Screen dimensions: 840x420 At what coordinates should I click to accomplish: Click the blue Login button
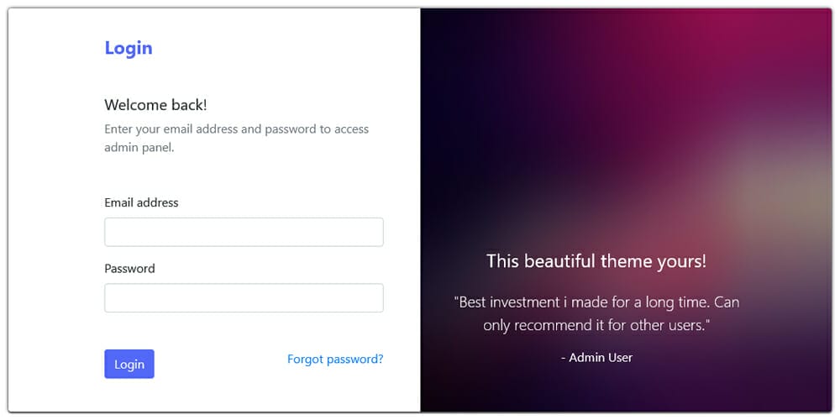click(x=129, y=364)
